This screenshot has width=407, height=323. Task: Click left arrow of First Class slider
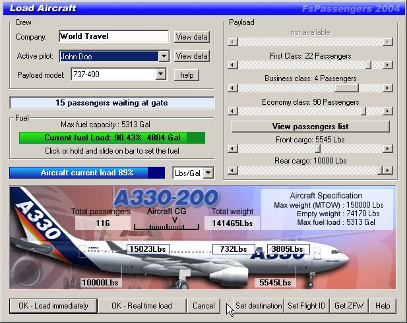(233, 65)
